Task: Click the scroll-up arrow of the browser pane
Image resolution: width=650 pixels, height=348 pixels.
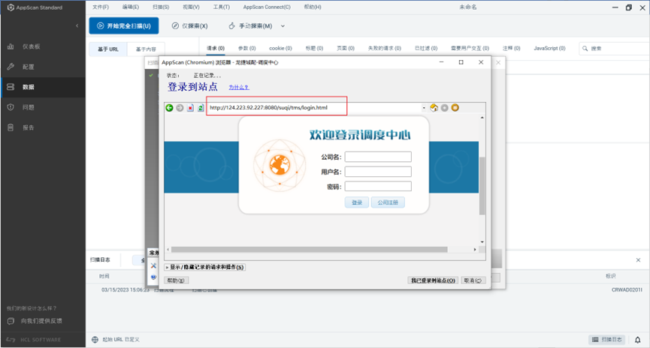Action: click(x=482, y=118)
